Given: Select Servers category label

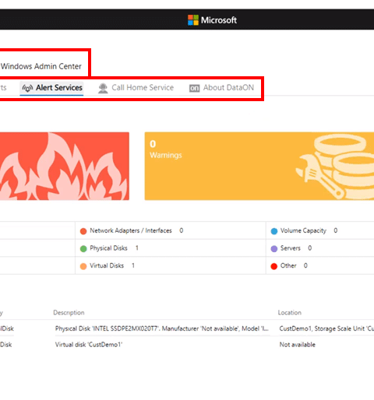Looking at the screenshot, I should (291, 248).
